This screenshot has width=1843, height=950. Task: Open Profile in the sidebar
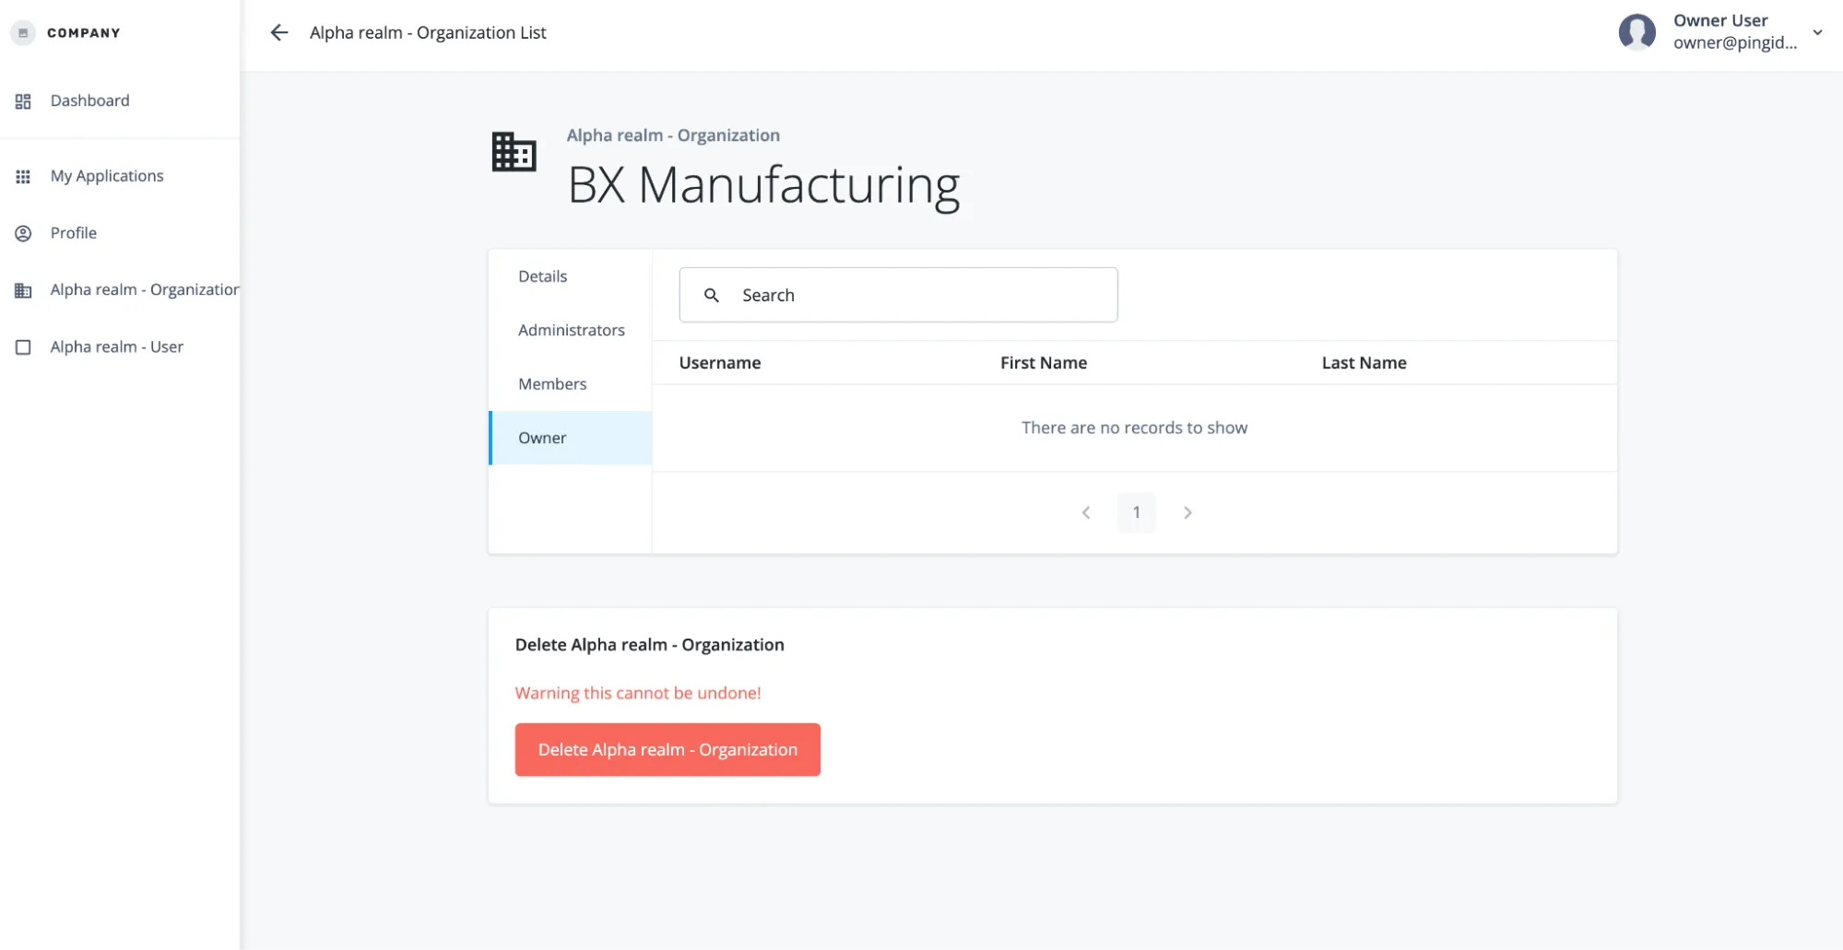point(120,233)
